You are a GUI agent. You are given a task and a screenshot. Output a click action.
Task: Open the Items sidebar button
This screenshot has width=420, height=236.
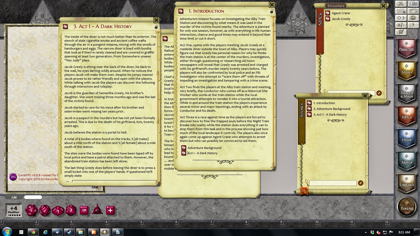point(407,138)
